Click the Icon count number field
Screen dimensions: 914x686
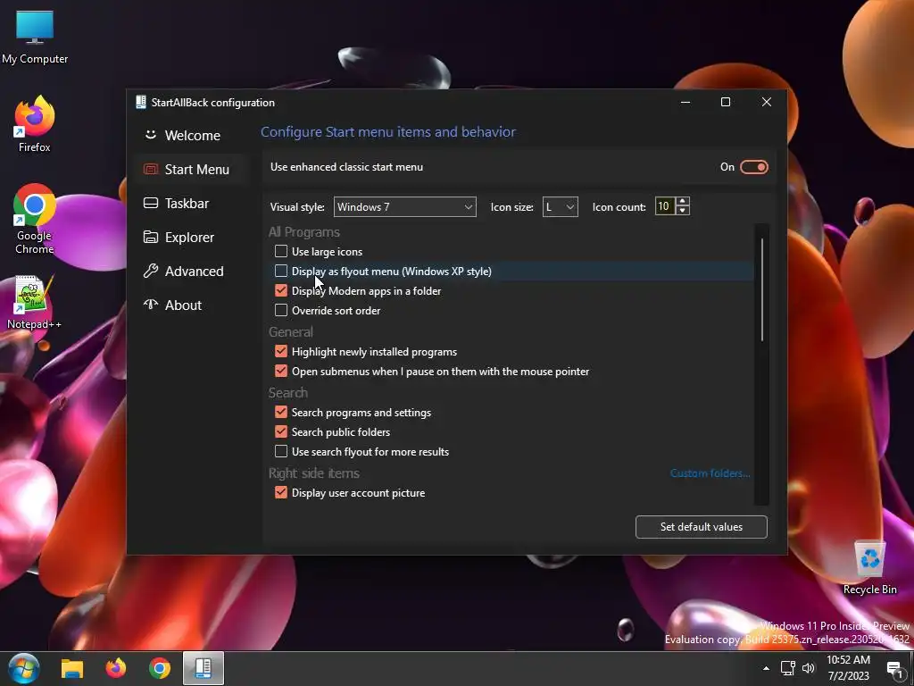(664, 206)
